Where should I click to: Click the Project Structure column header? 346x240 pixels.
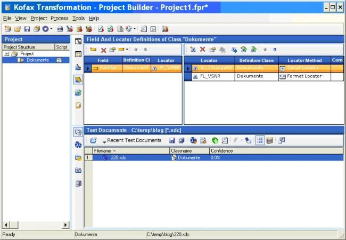(28, 47)
